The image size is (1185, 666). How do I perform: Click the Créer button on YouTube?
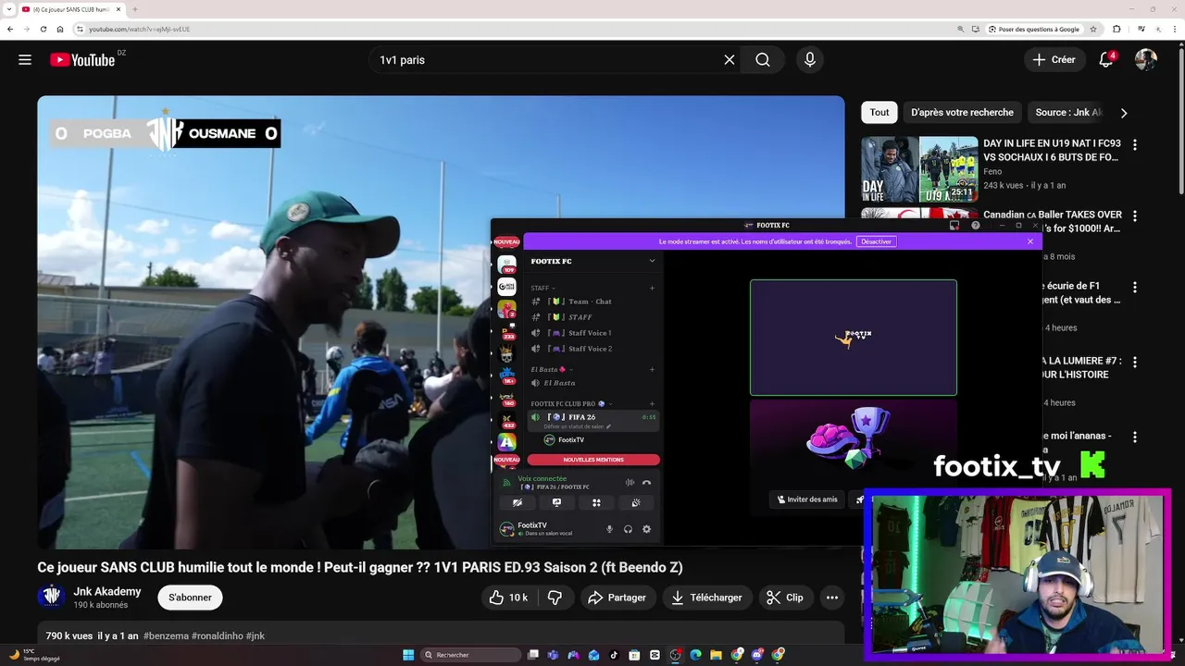(x=1054, y=60)
